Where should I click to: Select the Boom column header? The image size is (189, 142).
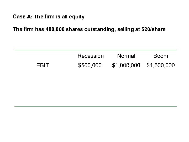[160, 56]
